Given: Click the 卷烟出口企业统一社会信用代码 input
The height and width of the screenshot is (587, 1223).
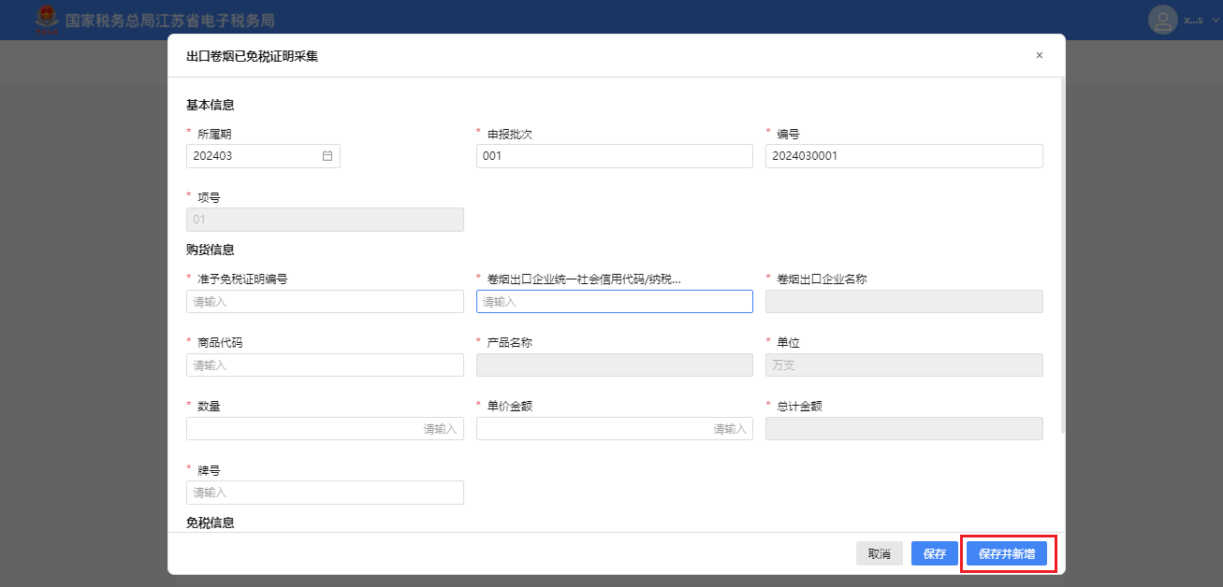Looking at the screenshot, I should (614, 302).
